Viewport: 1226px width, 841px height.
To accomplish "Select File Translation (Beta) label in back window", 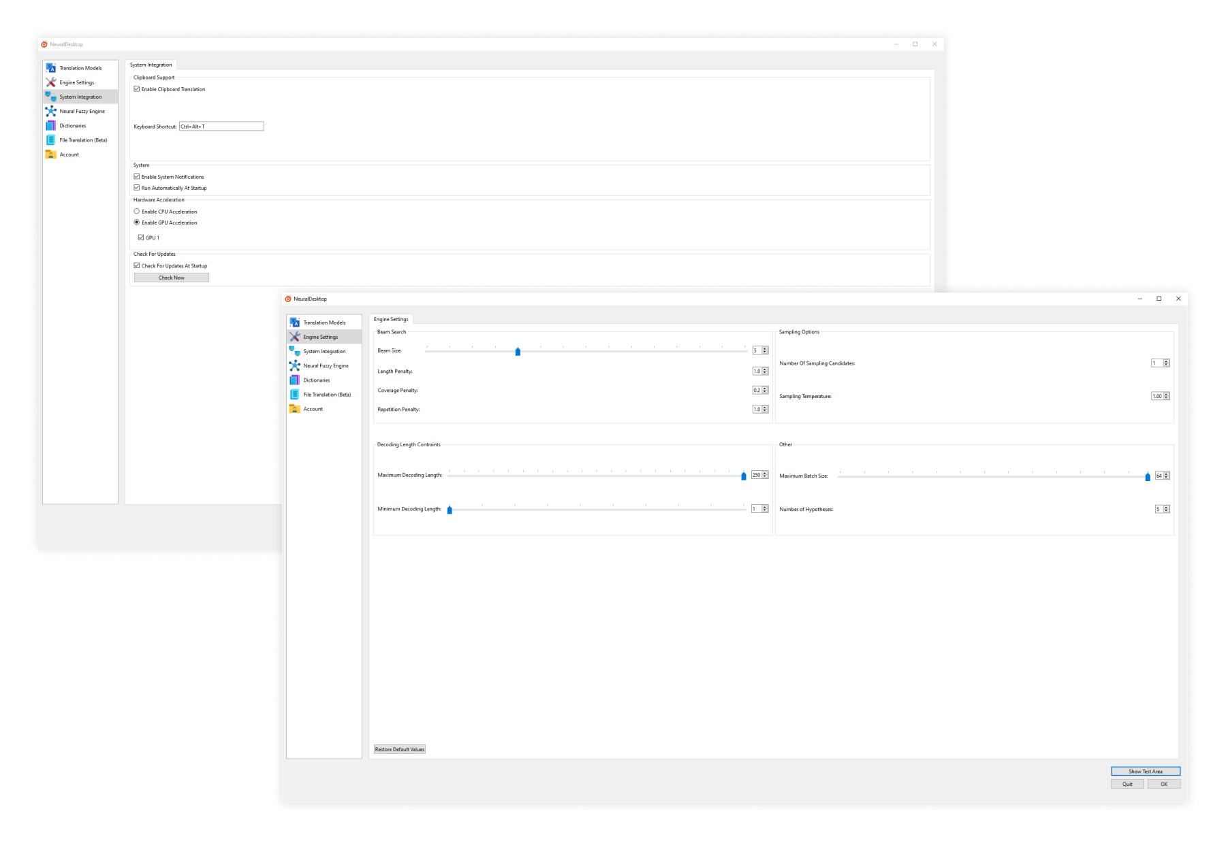I will (83, 139).
